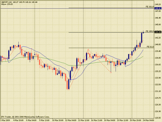Click the 139.45 price axis value
The height and width of the screenshot is (122, 162).
tap(158, 51)
